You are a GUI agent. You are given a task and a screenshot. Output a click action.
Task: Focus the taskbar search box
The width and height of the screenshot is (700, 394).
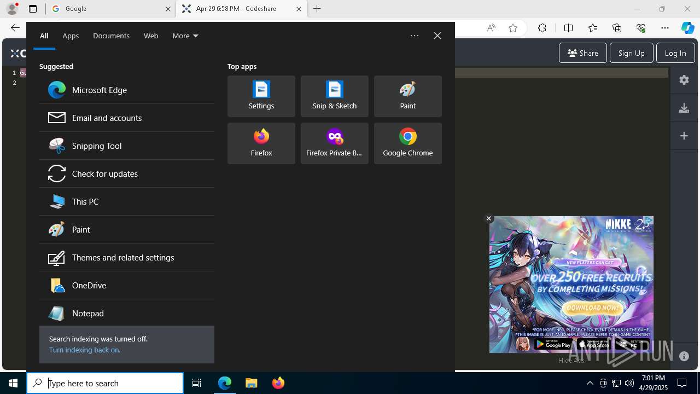pyautogui.click(x=105, y=383)
